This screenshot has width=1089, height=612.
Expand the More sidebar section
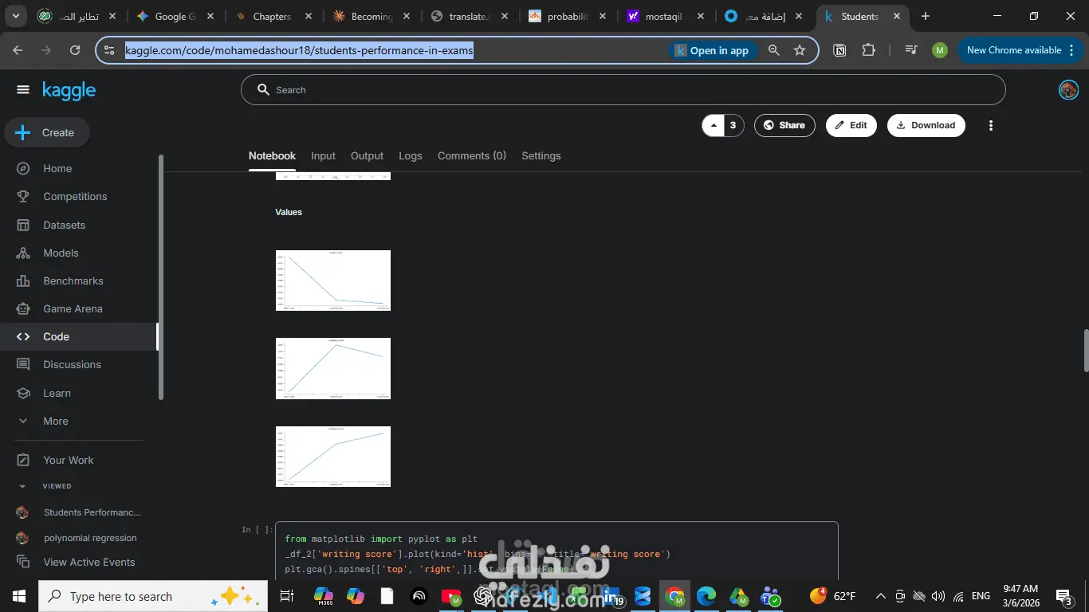[55, 421]
